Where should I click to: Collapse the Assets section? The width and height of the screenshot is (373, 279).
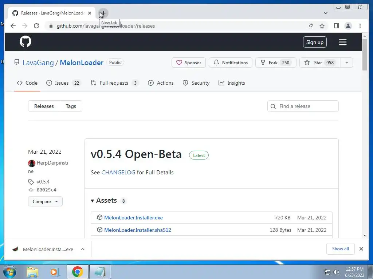pos(104,201)
